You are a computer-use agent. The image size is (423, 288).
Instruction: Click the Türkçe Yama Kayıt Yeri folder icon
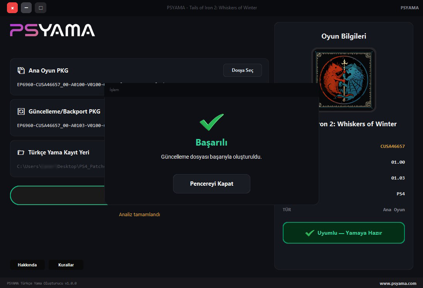(x=21, y=152)
